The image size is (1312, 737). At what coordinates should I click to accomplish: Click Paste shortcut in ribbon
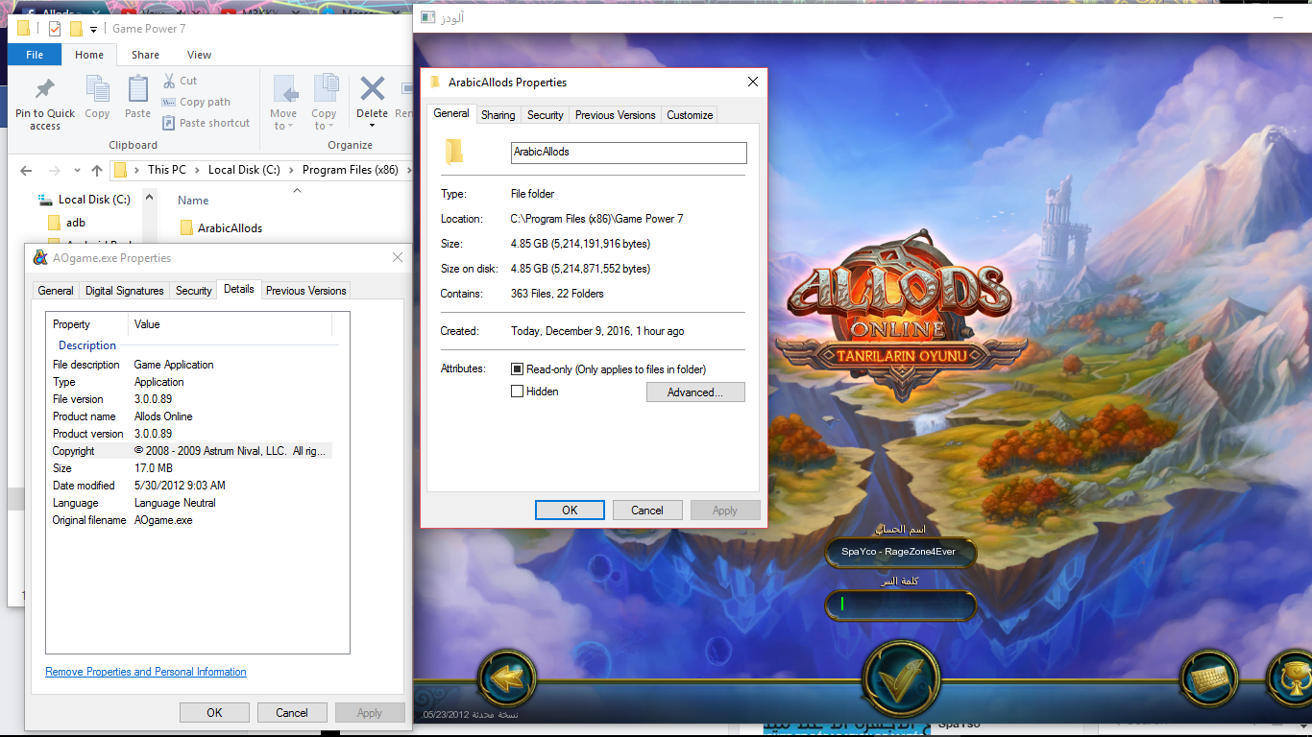point(206,123)
